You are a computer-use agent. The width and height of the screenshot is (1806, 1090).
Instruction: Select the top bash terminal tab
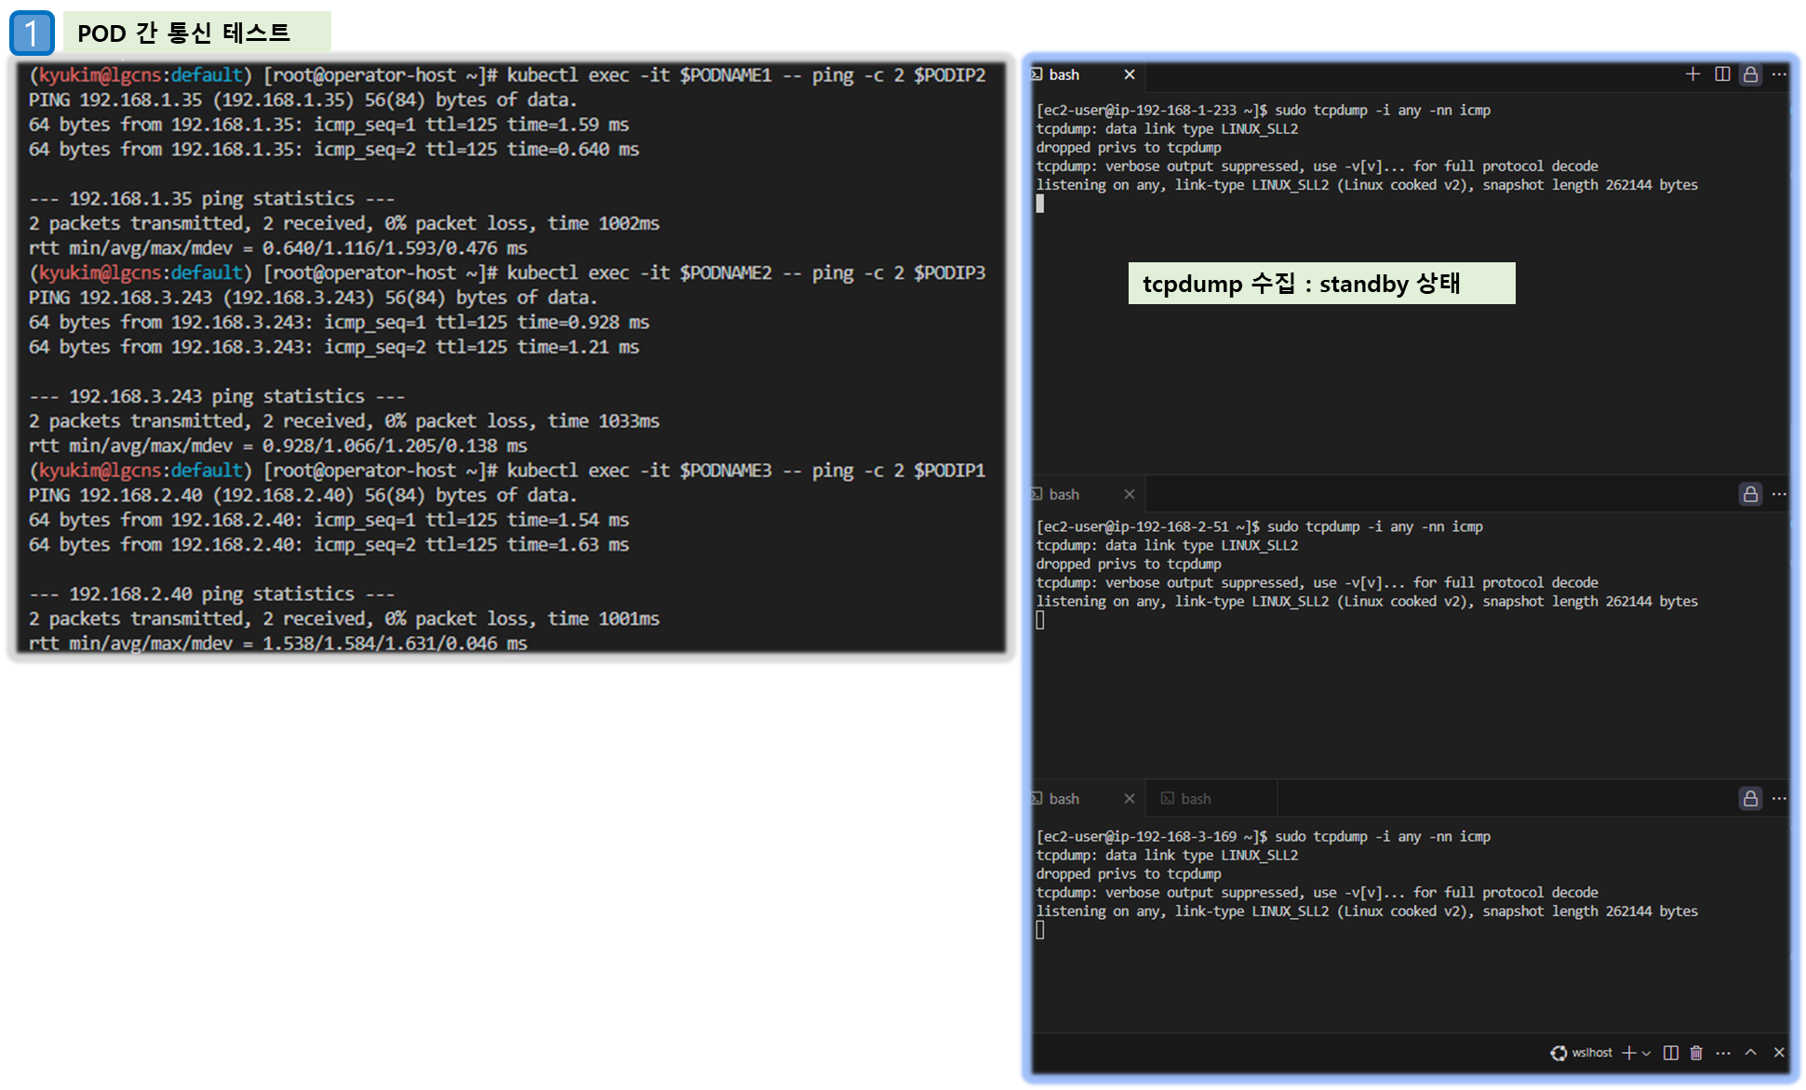(x=1064, y=74)
